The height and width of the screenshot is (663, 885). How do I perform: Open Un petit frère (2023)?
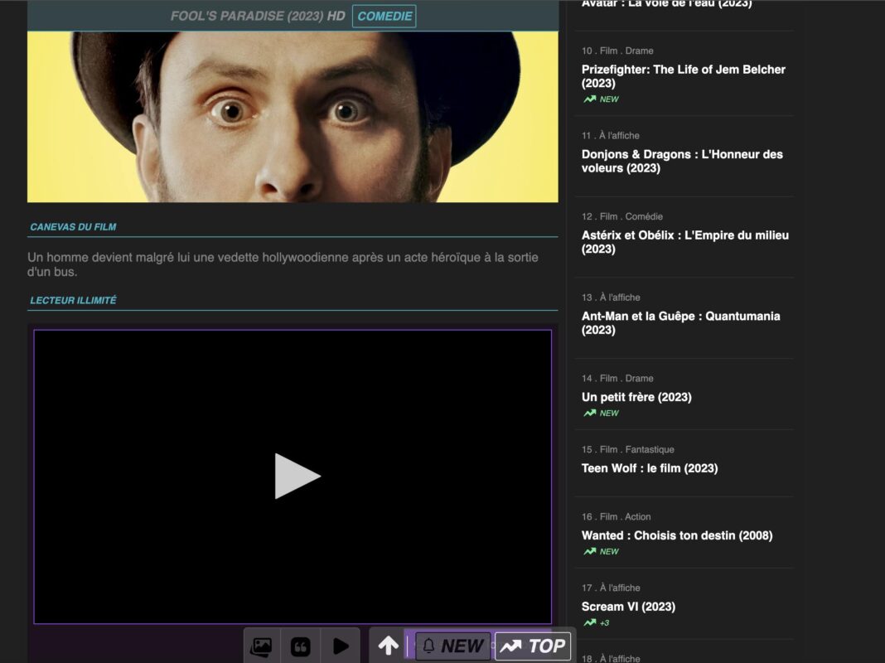click(636, 397)
